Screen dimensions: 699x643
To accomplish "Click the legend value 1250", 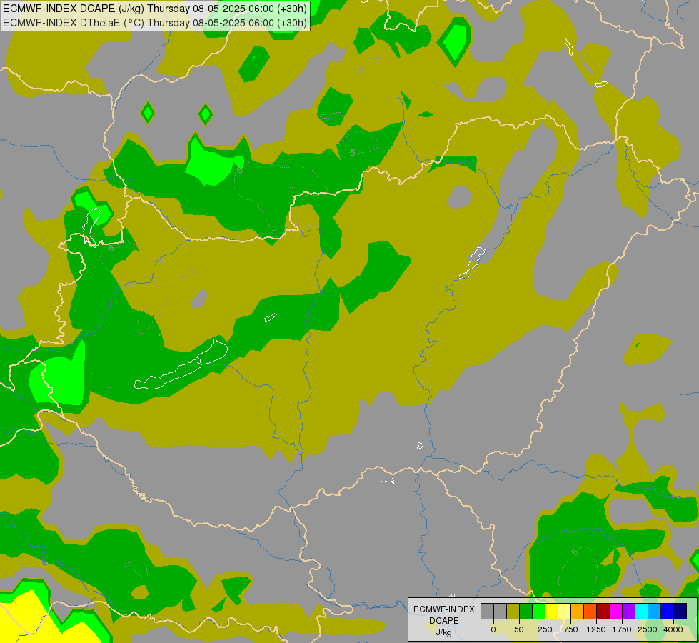I will pyautogui.click(x=596, y=629).
